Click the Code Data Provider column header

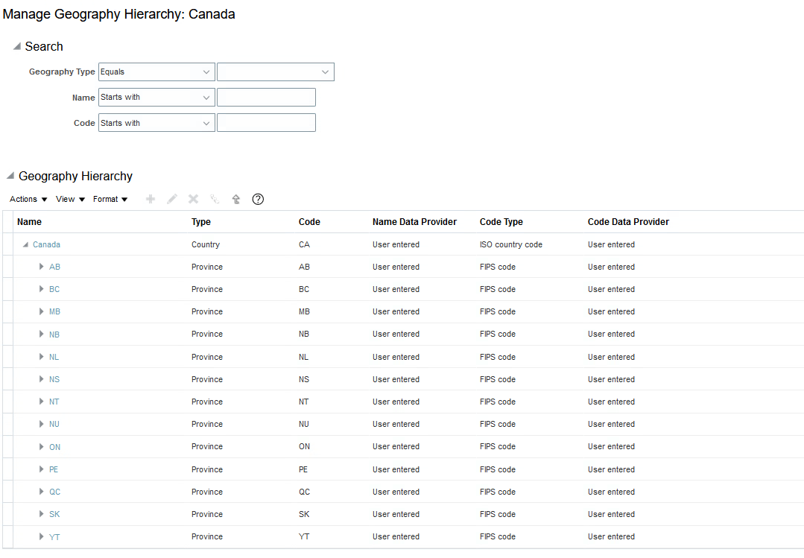pyautogui.click(x=628, y=221)
